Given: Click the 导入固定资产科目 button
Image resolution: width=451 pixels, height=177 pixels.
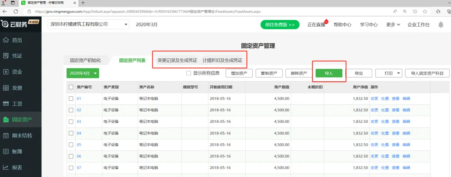Looking at the screenshot, I should (x=427, y=73).
